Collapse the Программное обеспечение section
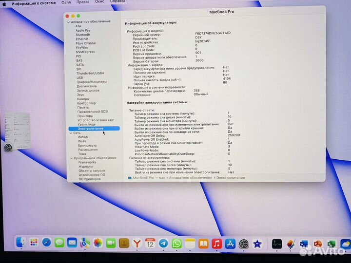 point(71,158)
